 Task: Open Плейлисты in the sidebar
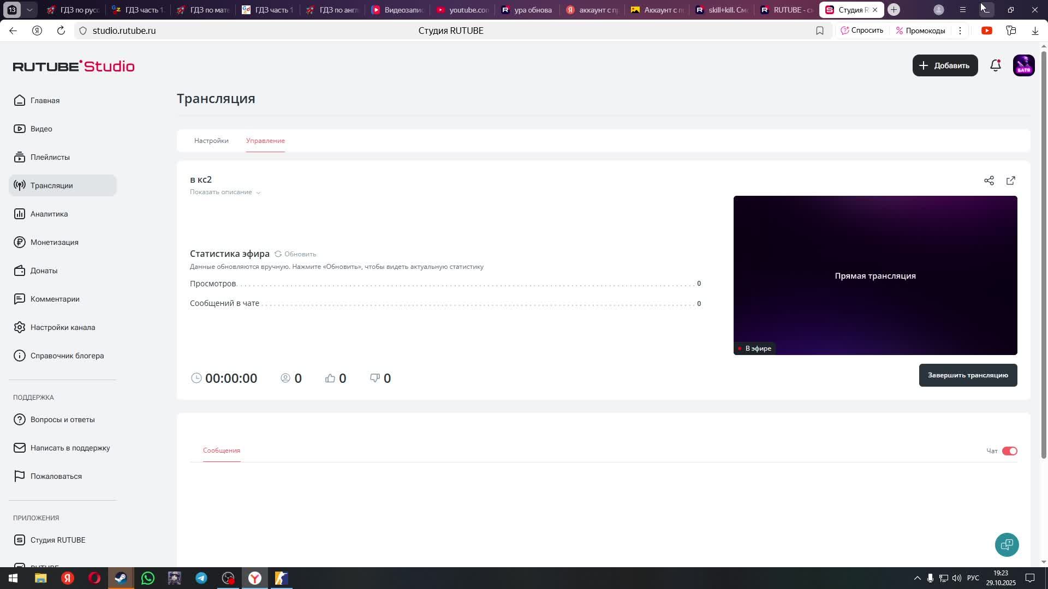click(63, 157)
